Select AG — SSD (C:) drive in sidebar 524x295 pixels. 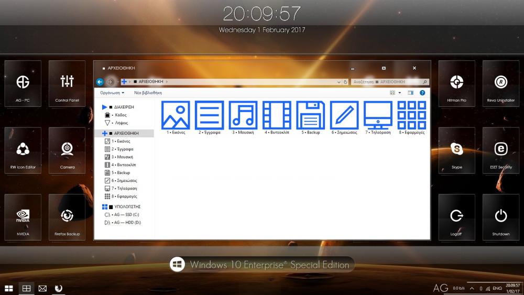(126, 215)
